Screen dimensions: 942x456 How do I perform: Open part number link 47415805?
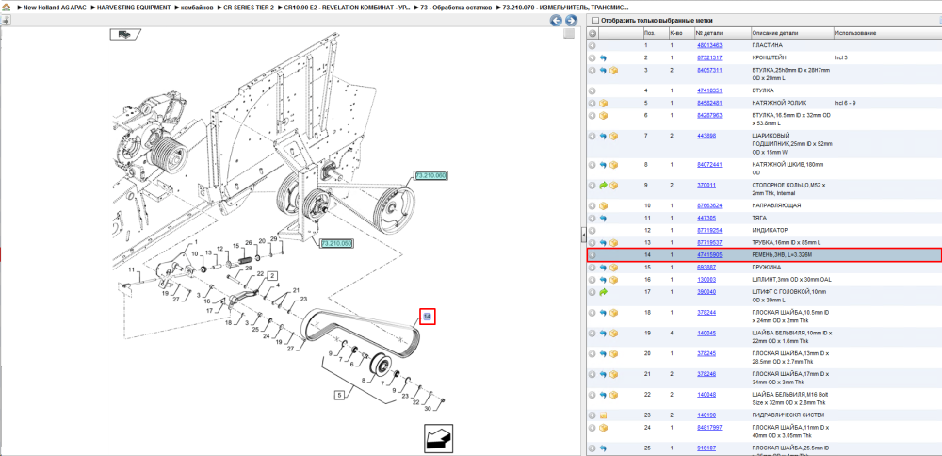click(709, 255)
